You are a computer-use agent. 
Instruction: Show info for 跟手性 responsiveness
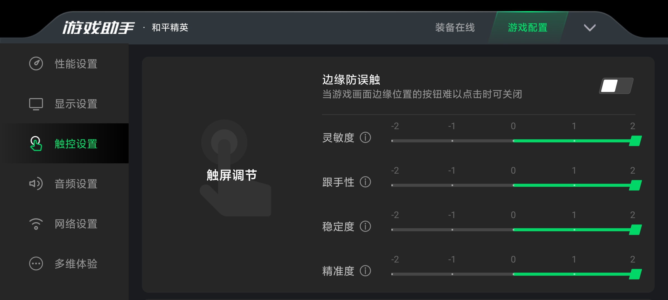click(365, 182)
